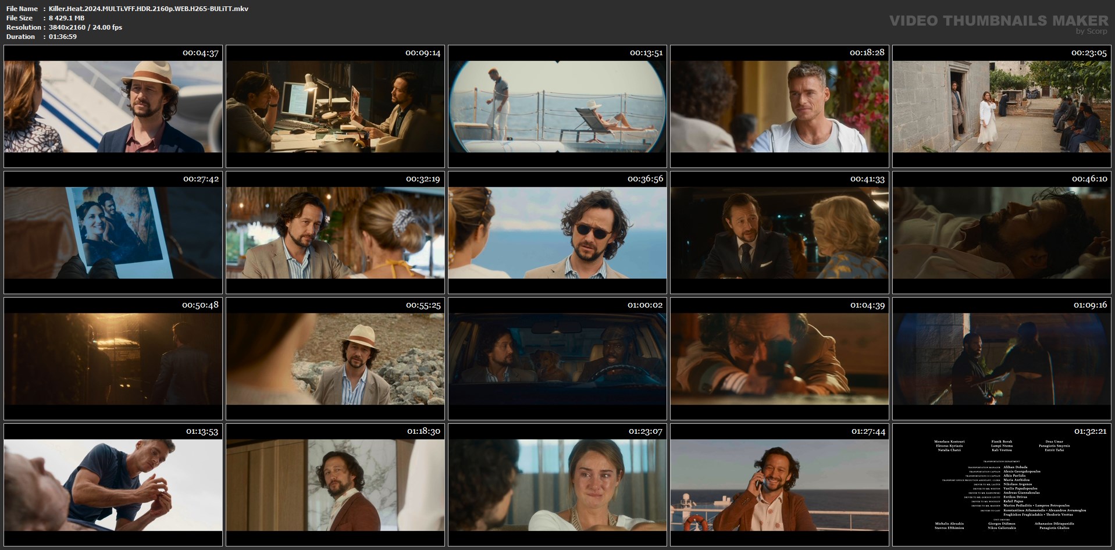Screen dimensions: 1115x550
Task: Click the night binocular thumbnail at 01:09:16
Action: click(1002, 359)
